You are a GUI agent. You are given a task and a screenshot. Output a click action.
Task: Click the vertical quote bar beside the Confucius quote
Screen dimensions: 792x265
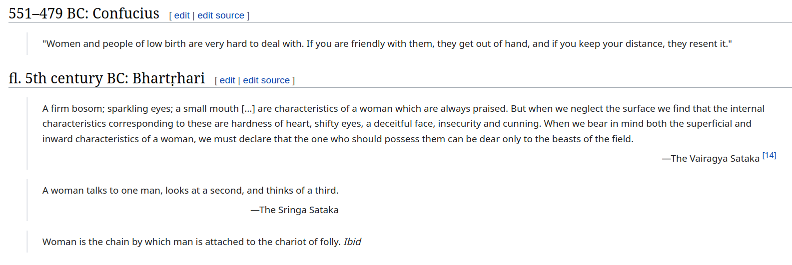[x=27, y=44]
